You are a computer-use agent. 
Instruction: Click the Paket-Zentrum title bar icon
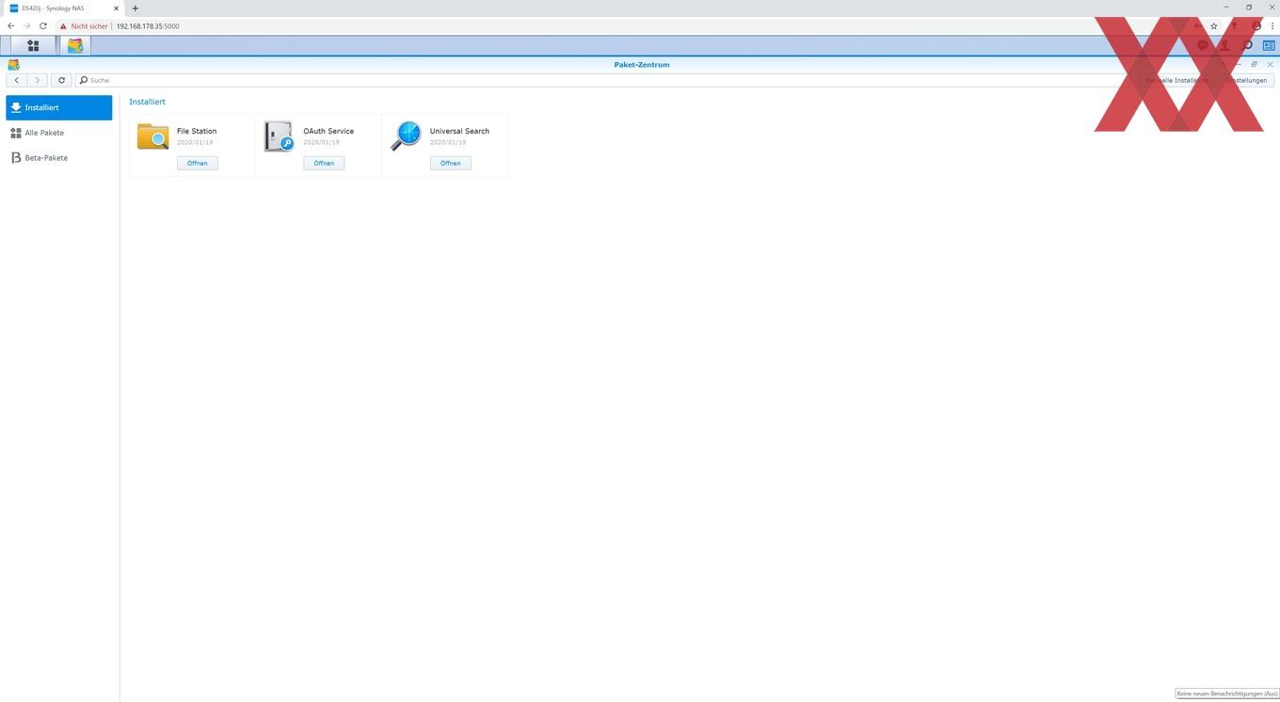coord(13,65)
